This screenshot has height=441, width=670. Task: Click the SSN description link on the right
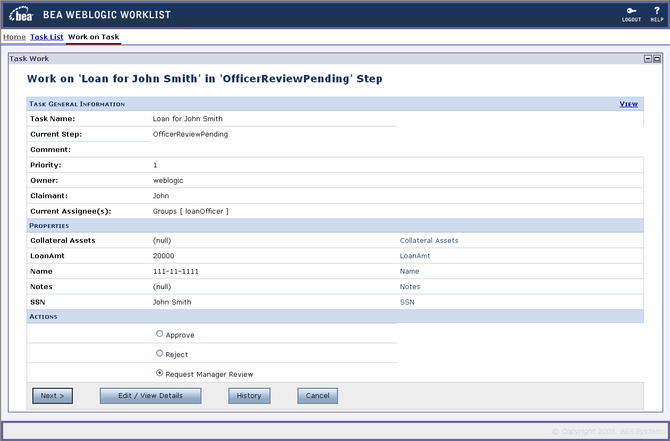point(407,302)
